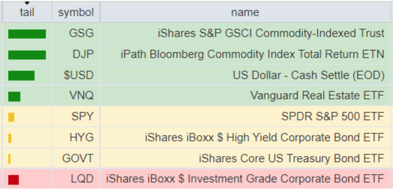Click the green tail bar for VNQ
The image size is (393, 190).
(x=14, y=96)
